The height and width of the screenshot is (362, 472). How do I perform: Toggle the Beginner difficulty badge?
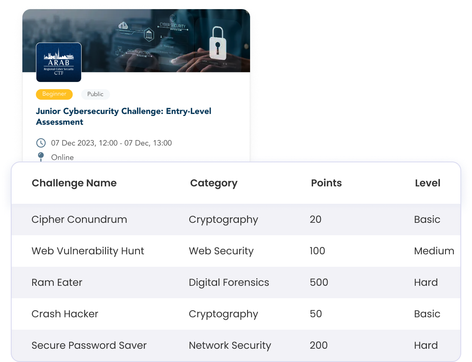click(x=54, y=94)
